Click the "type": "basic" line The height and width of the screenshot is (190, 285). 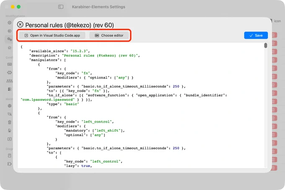tap(63, 104)
